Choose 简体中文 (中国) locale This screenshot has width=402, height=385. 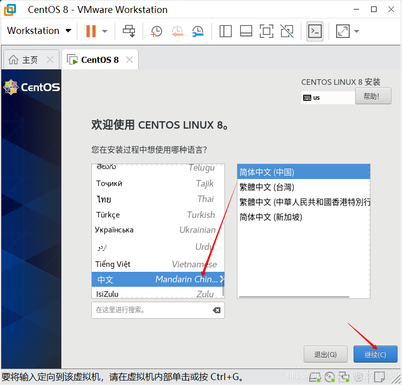304,172
